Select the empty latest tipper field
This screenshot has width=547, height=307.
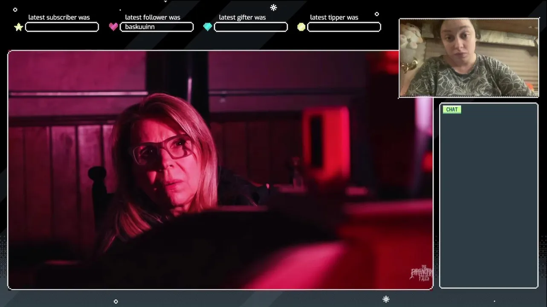point(344,27)
